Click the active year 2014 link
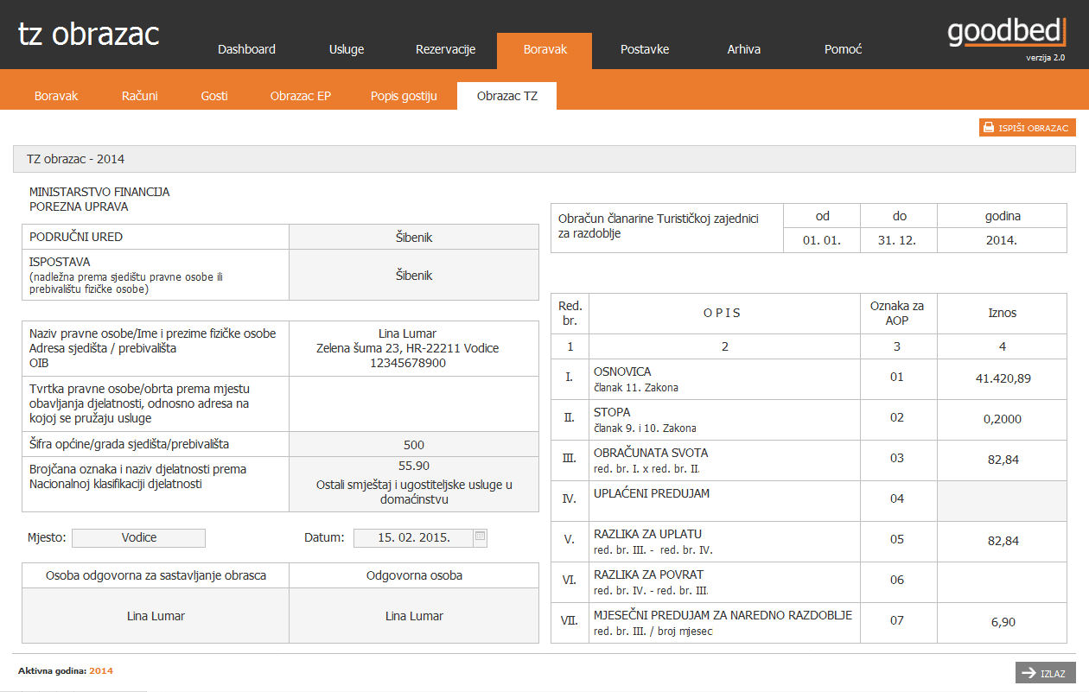 tap(101, 671)
